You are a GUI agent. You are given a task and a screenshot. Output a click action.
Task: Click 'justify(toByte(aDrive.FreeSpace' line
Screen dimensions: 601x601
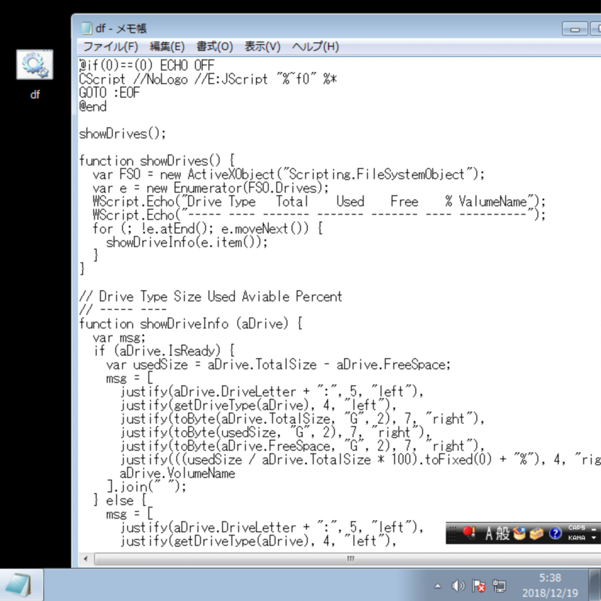[302, 446]
